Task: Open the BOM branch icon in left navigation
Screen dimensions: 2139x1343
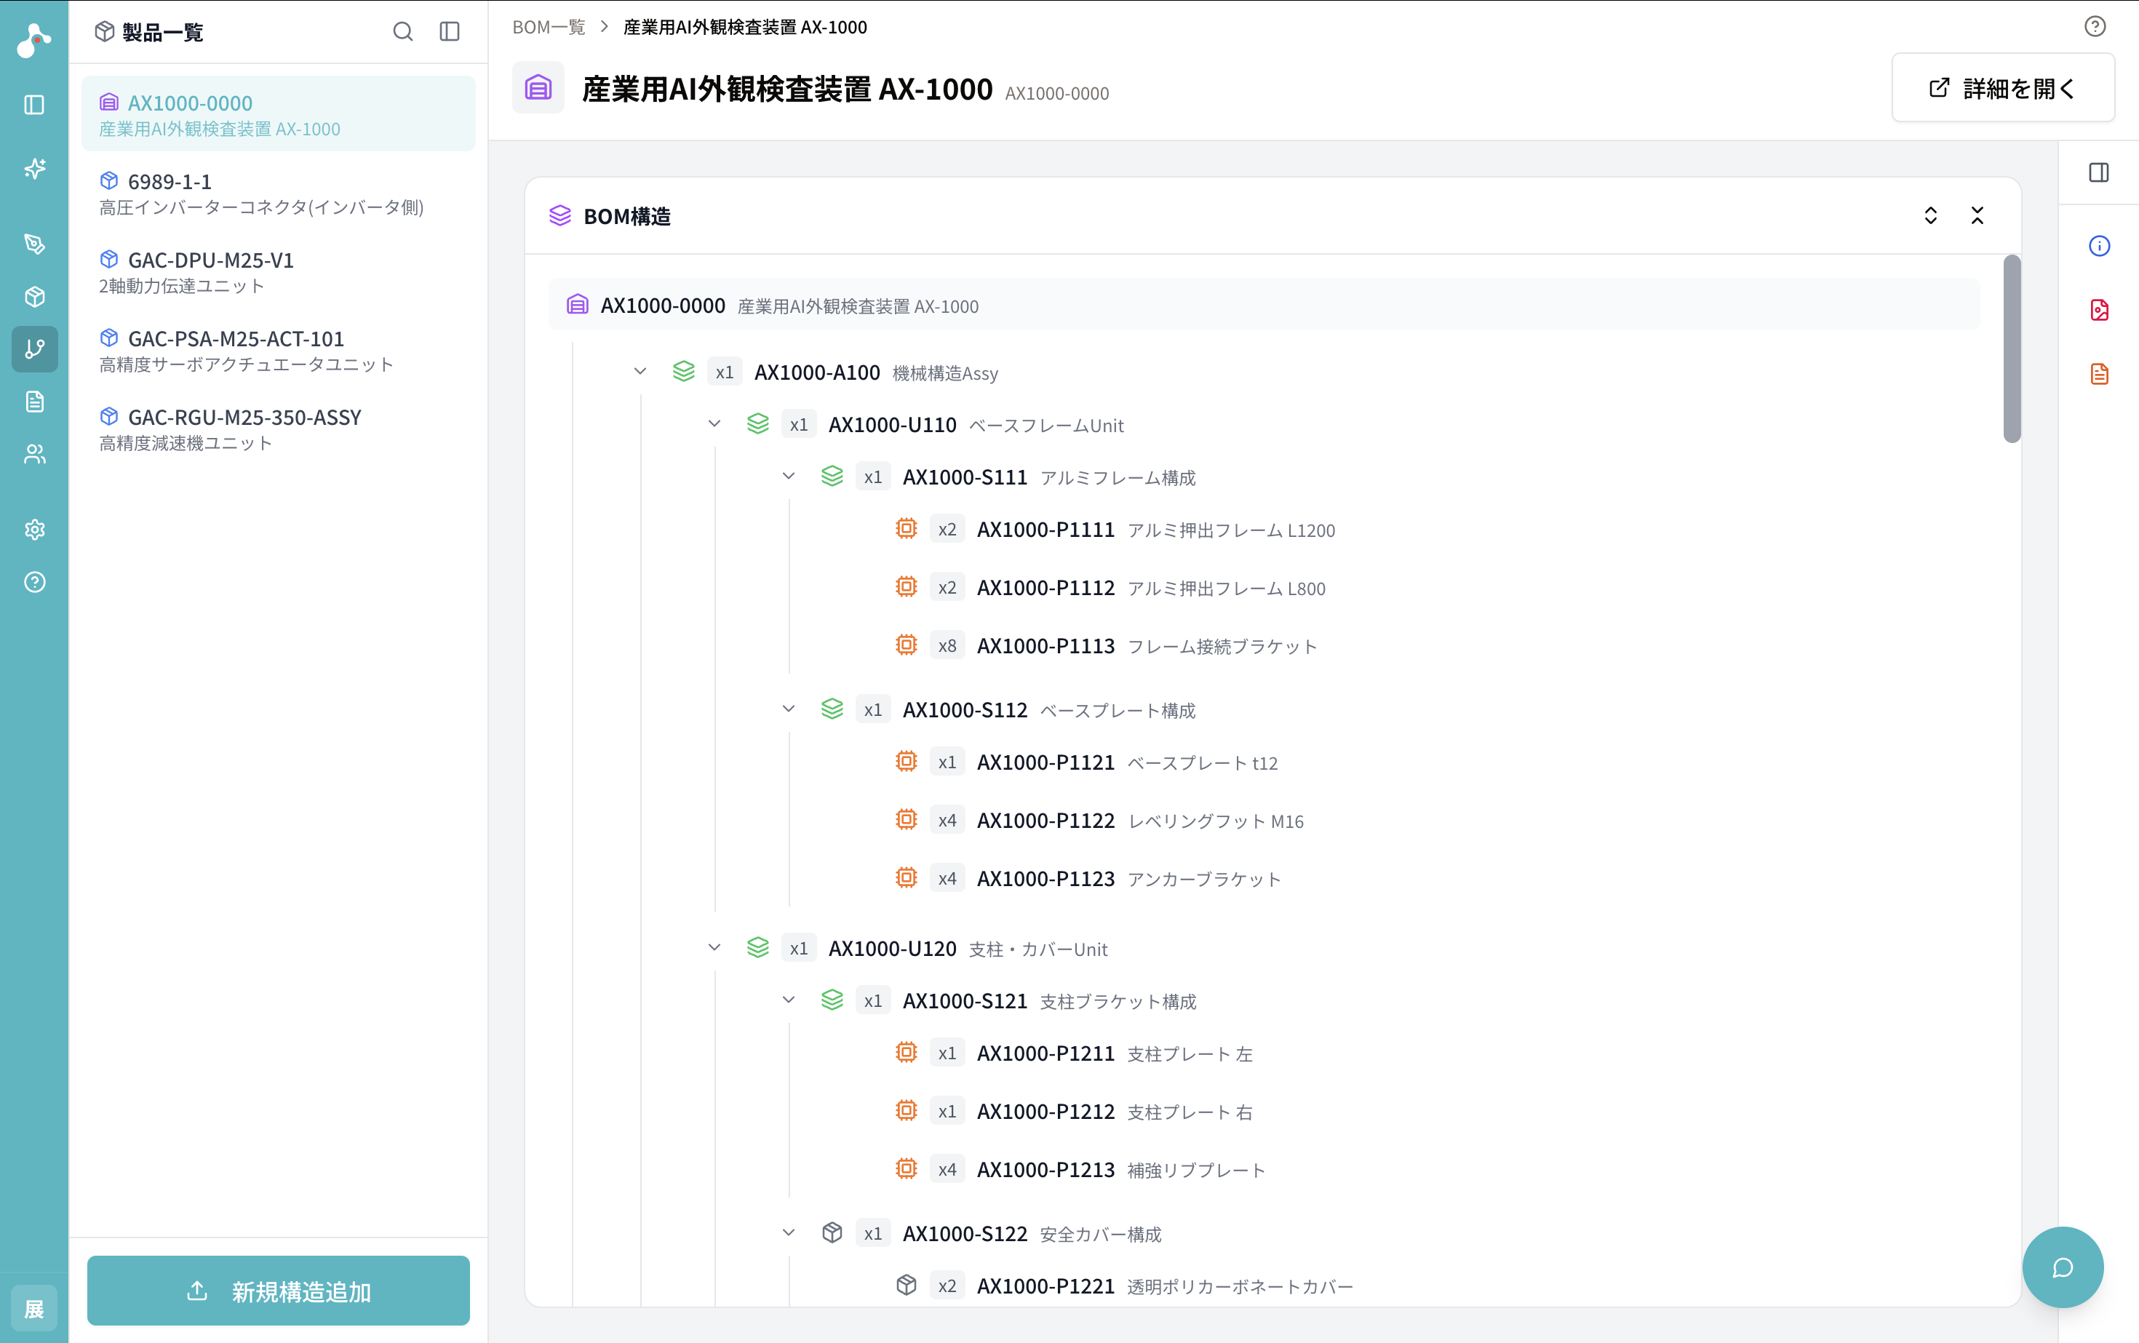Action: tap(35, 349)
